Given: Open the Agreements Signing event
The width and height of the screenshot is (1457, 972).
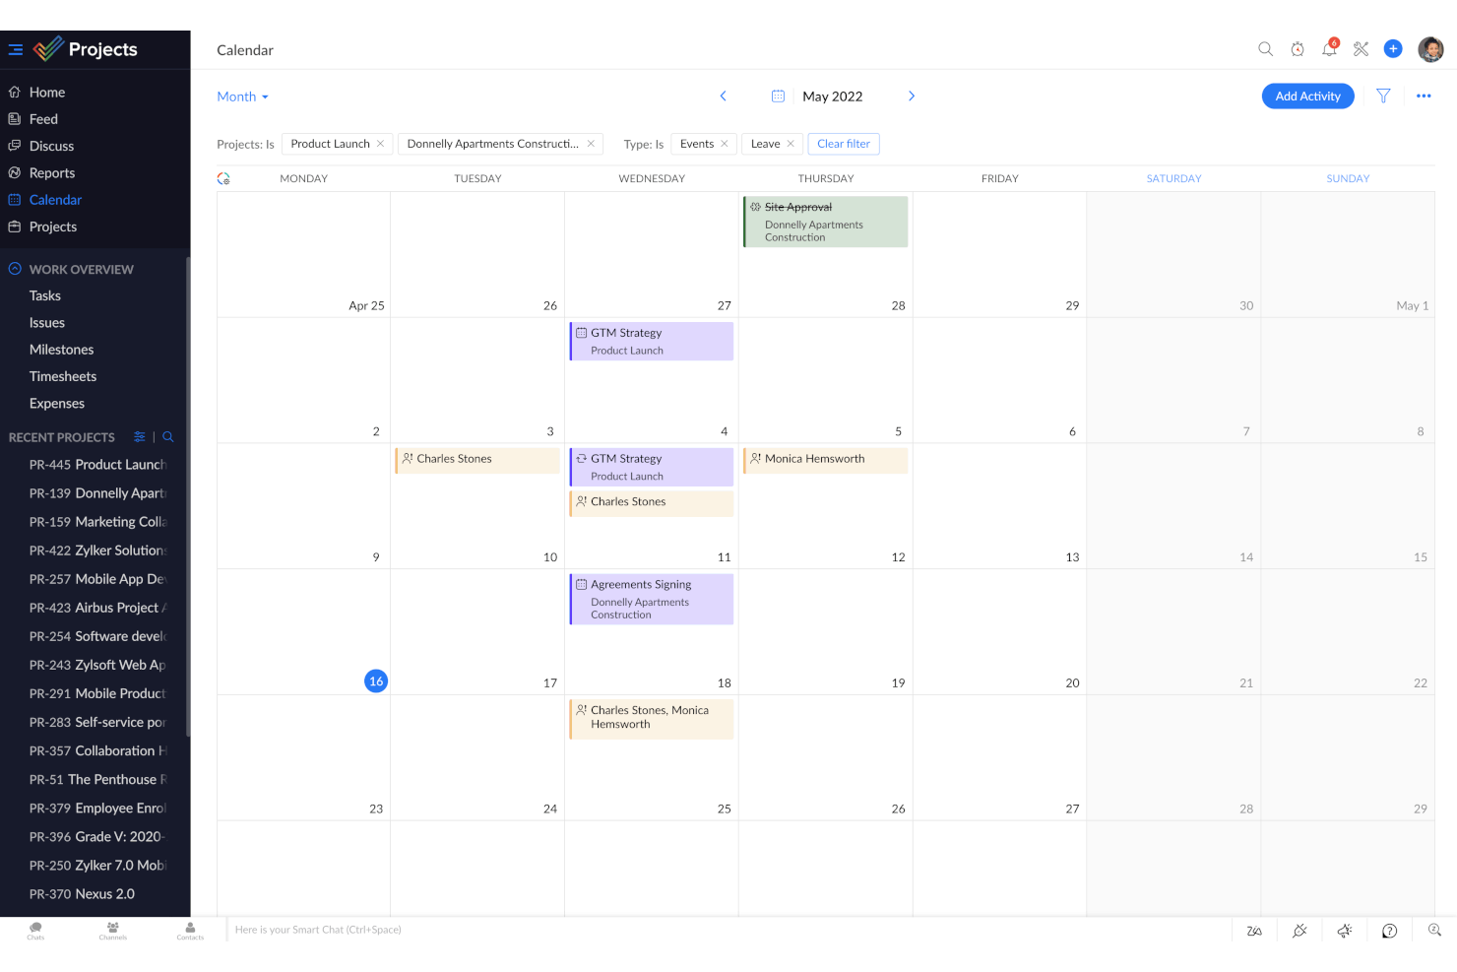Looking at the screenshot, I should coord(651,599).
